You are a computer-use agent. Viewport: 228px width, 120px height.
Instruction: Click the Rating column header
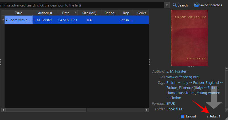[x=109, y=13]
